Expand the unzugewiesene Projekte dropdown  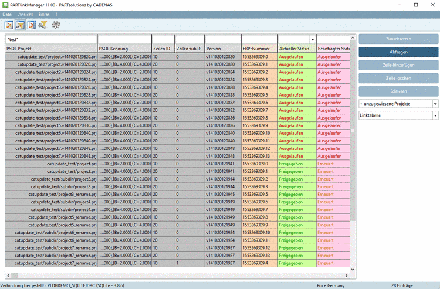[x=435, y=103]
